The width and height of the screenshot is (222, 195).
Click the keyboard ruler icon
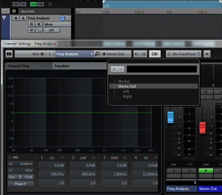pos(5,11)
